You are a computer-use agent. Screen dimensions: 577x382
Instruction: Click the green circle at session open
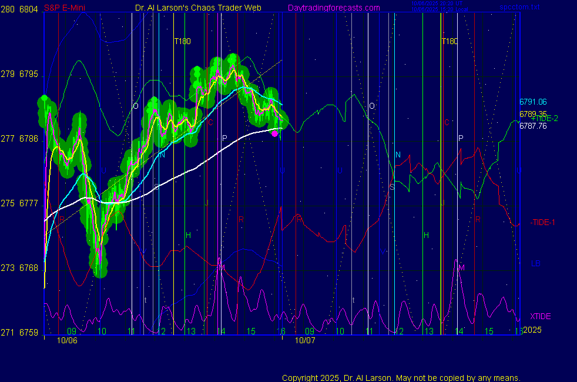[x=44, y=99]
